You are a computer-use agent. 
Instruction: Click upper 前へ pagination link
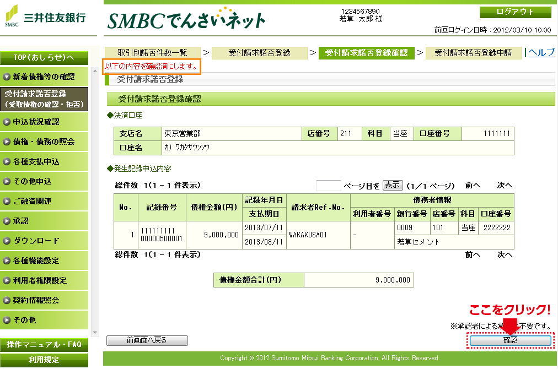(x=473, y=186)
